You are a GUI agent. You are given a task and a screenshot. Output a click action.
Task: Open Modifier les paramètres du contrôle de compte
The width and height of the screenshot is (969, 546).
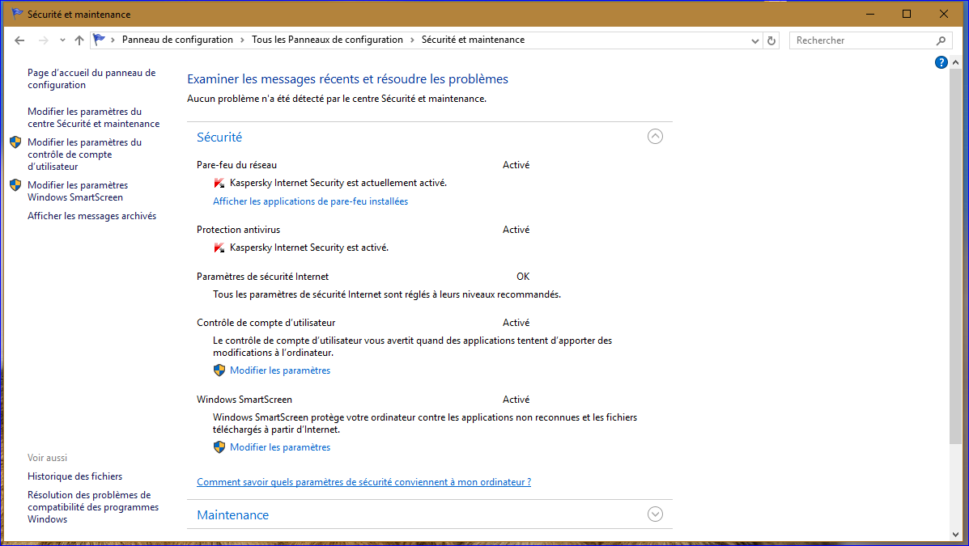(85, 154)
